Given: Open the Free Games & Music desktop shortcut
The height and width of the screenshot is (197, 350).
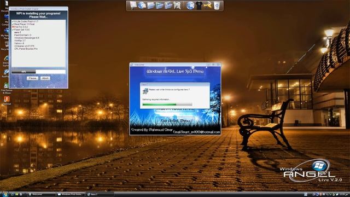Looking at the screenshot, I should point(7,88).
